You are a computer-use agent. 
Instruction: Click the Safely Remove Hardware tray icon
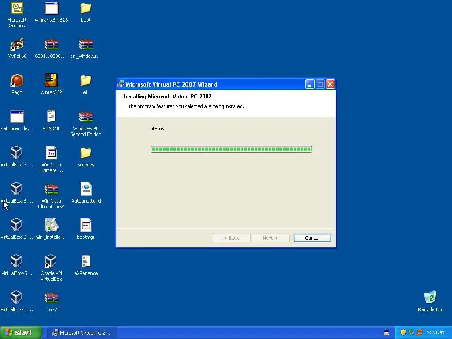[411, 332]
